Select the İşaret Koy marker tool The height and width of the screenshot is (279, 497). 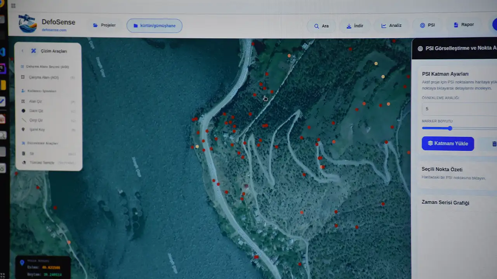pos(37,129)
